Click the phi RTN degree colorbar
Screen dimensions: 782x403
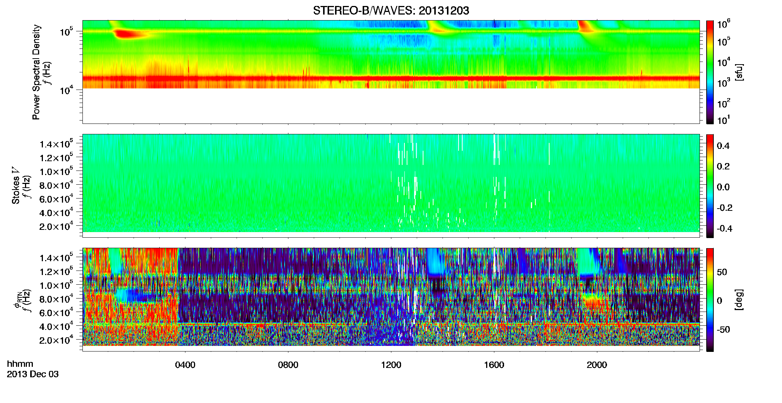tap(710, 300)
